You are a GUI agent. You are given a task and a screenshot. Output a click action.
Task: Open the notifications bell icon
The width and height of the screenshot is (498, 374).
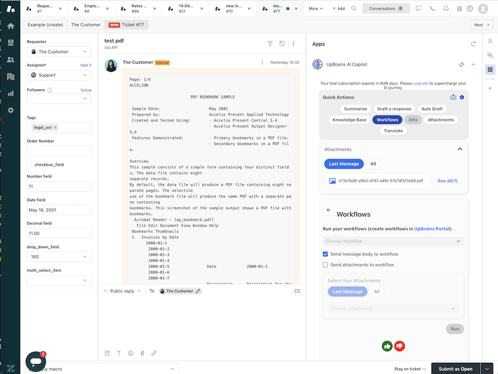click(x=446, y=9)
